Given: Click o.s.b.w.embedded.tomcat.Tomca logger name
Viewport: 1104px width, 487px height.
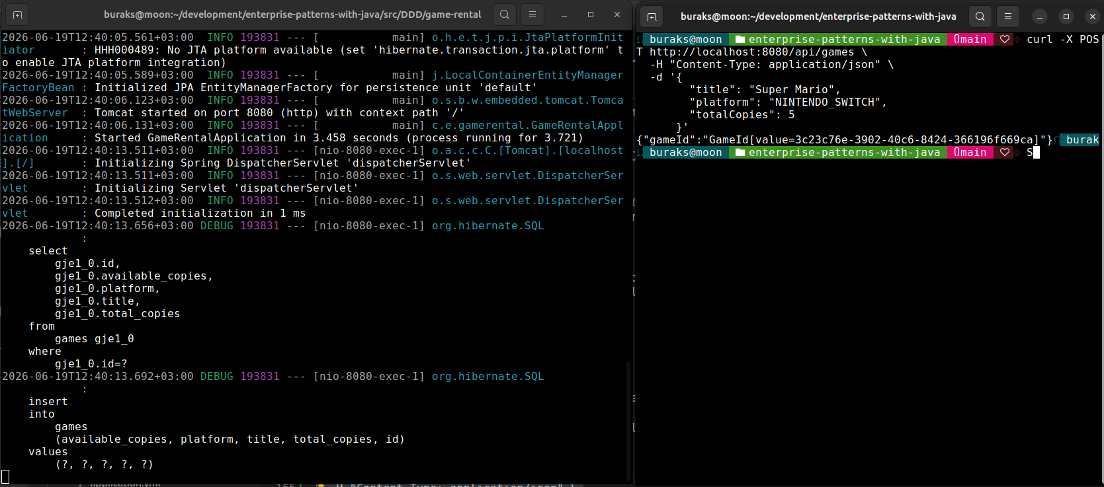Looking at the screenshot, I should click(x=527, y=100).
